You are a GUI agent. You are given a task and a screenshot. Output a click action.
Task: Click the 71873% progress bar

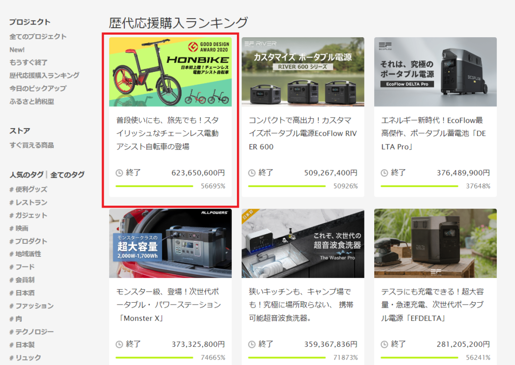[x=287, y=357]
